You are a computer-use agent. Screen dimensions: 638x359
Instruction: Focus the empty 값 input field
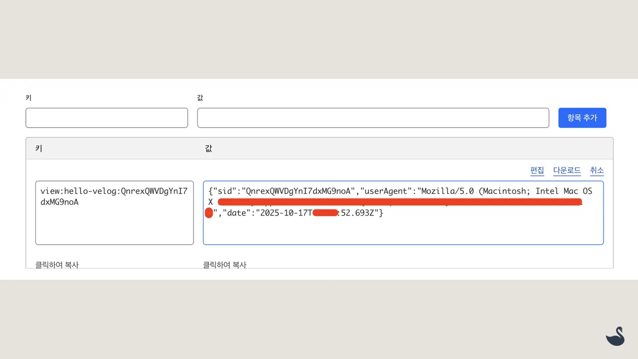[x=373, y=118]
